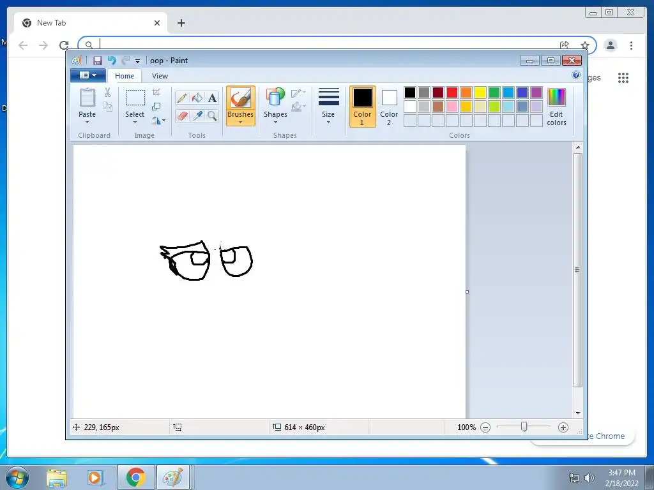654x490 pixels.
Task: Open the Size line thickness dropdown
Action: coord(328,106)
